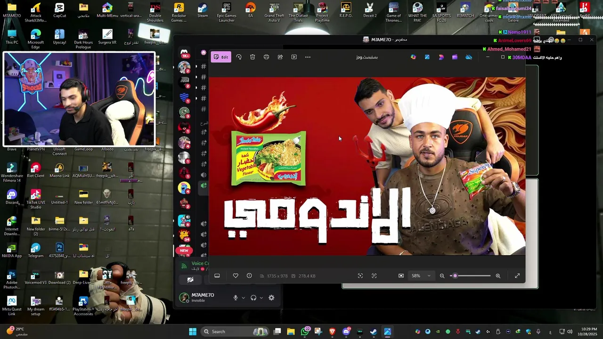
Task: Open NVIDIA App desktop shortcut
Action: coord(12,250)
